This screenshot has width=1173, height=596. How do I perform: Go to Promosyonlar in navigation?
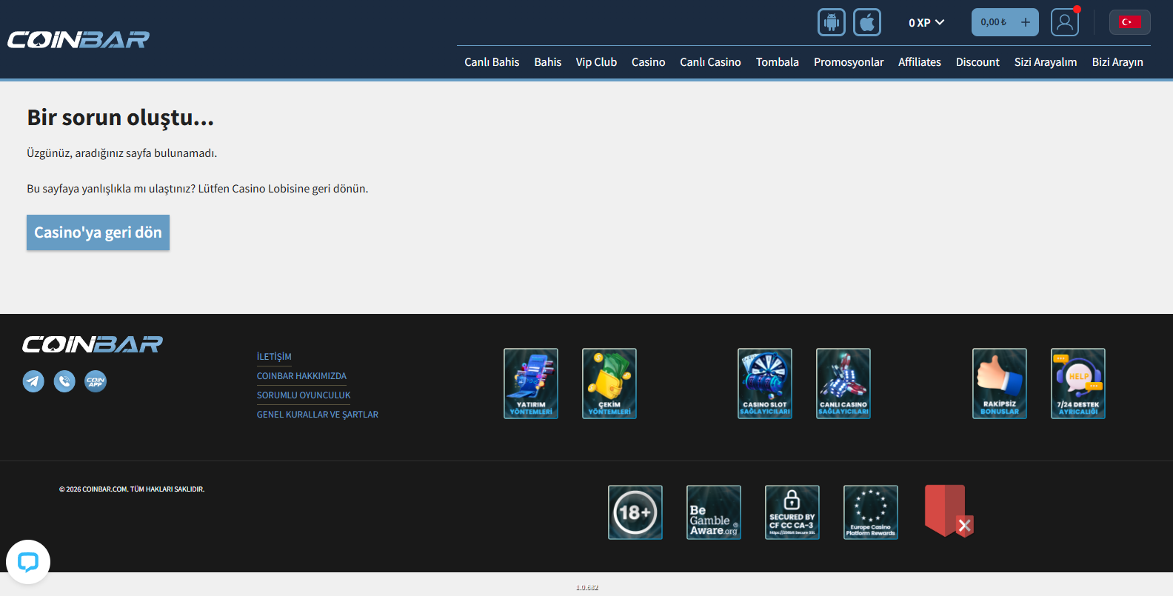pyautogui.click(x=849, y=62)
